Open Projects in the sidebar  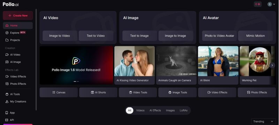click(18, 40)
